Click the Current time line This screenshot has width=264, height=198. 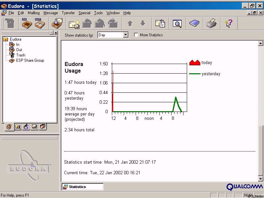pyautogui.click(x=102, y=173)
